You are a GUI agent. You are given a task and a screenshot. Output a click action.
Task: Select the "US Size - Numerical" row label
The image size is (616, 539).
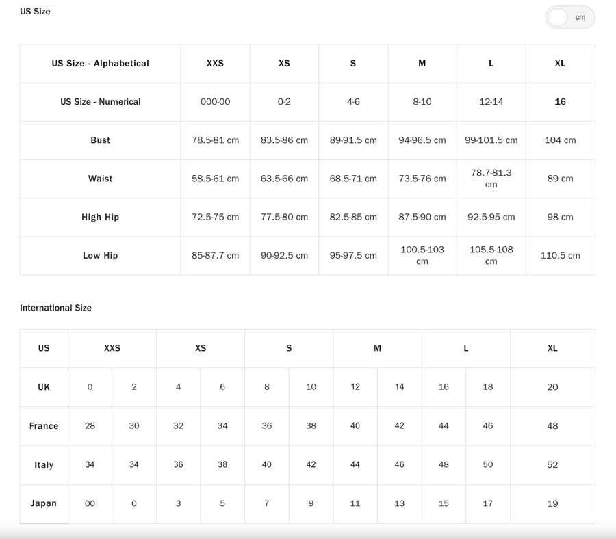click(x=100, y=102)
